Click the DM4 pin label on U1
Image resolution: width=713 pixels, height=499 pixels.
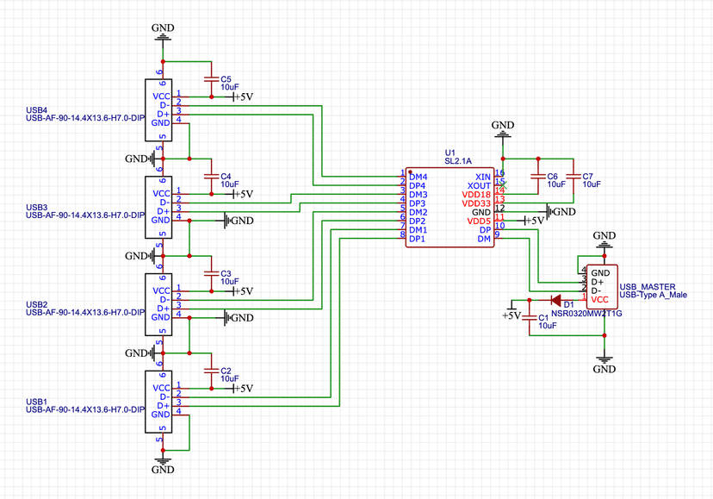[418, 177]
